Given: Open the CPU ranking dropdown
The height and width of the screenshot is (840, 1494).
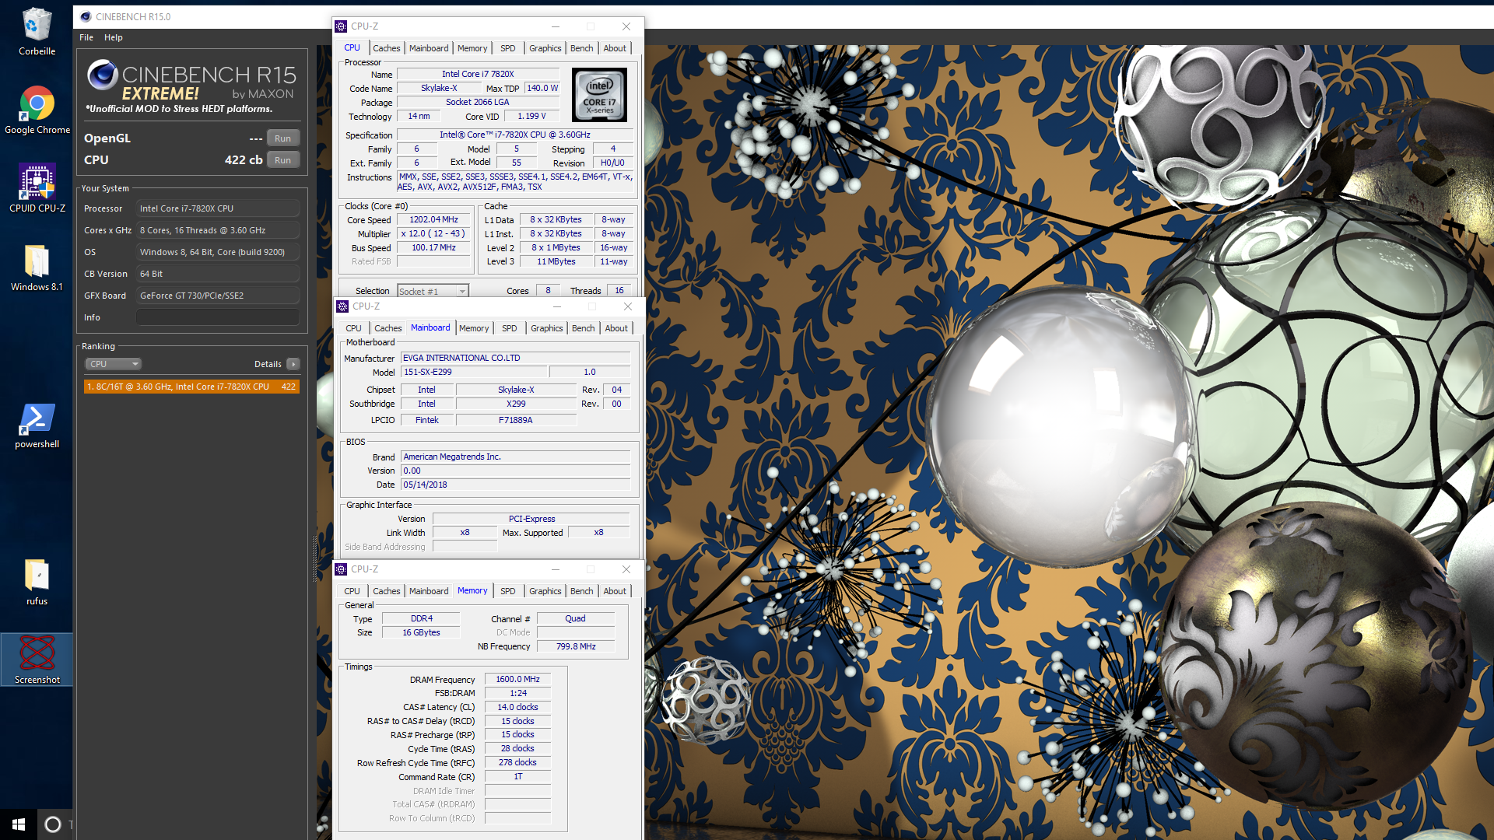Looking at the screenshot, I should 113,364.
